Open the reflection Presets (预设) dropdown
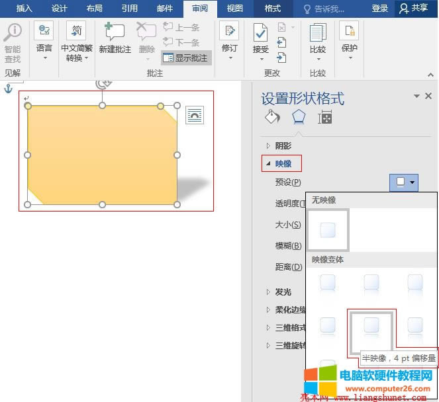439x402 pixels. tap(404, 182)
